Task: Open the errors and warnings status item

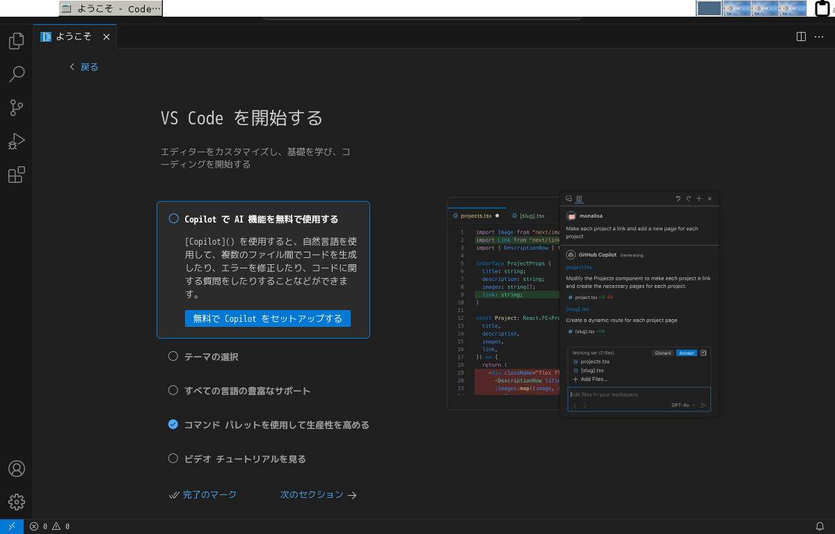Action: pos(49,526)
